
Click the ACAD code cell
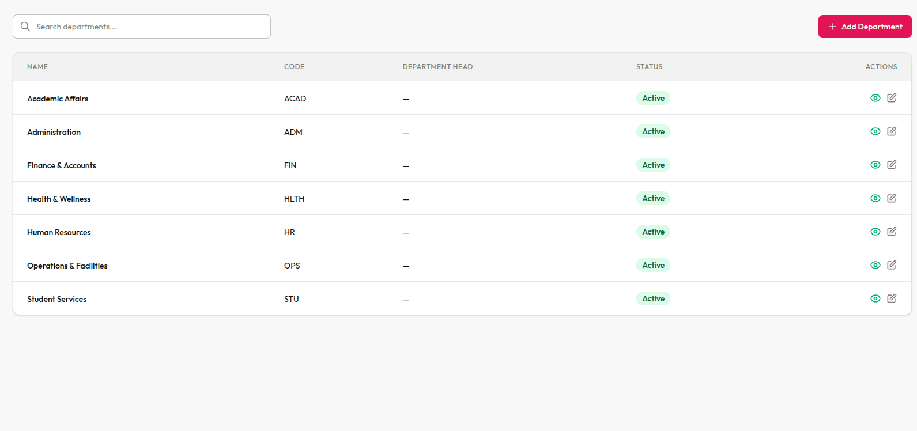[x=295, y=99]
